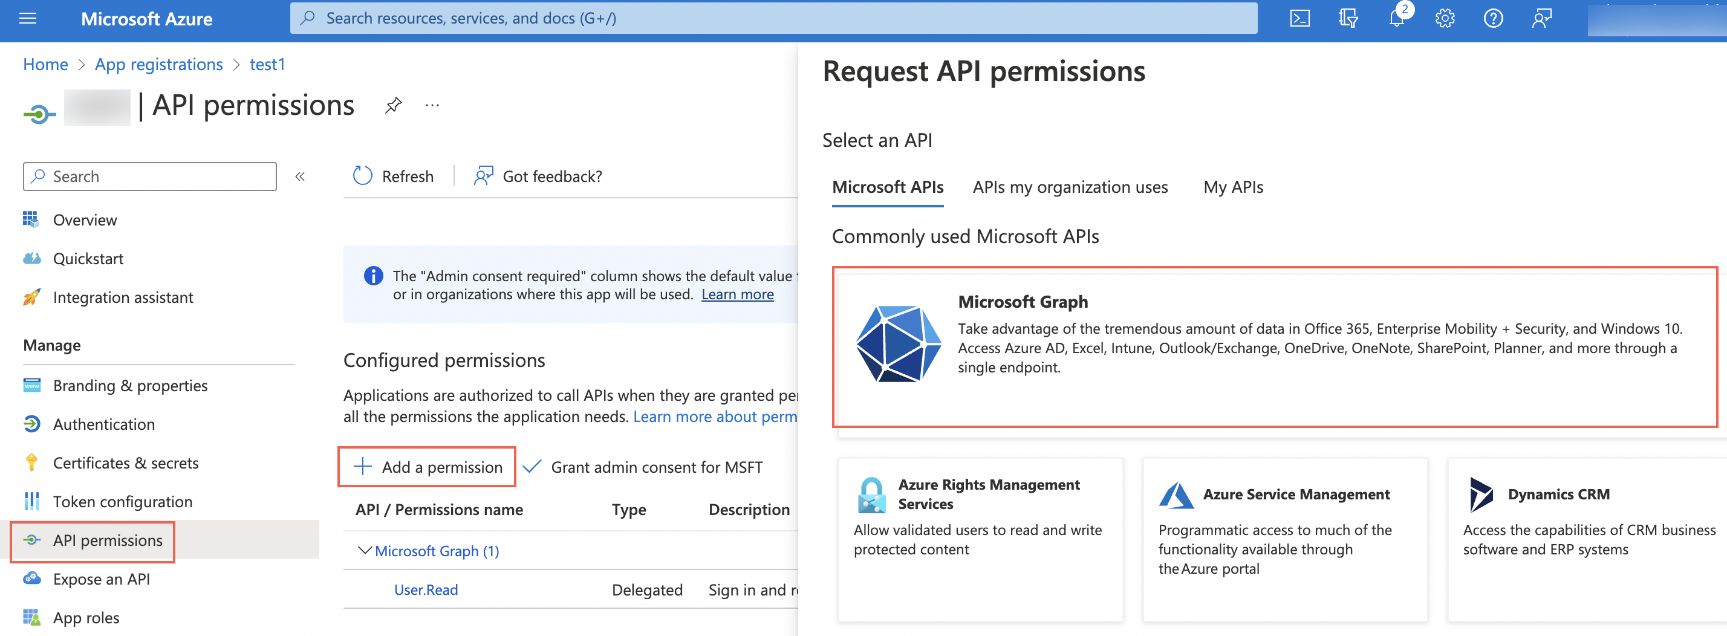Click the Token configuration icon

pos(31,501)
